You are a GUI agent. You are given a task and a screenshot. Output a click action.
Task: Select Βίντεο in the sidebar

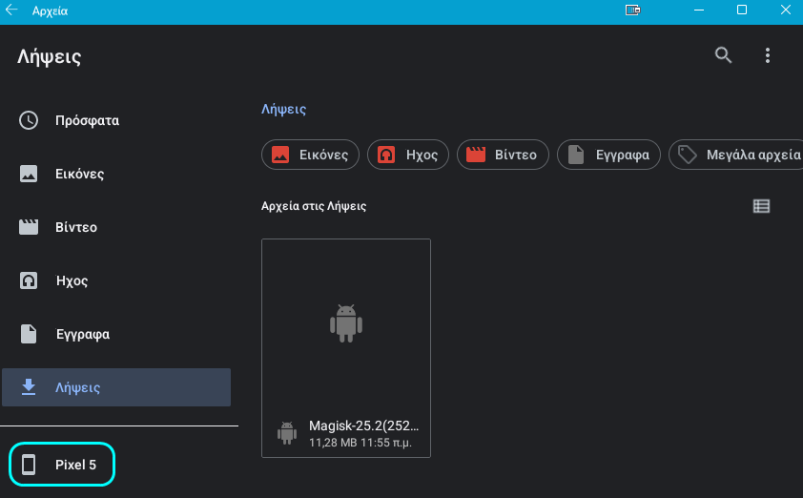(x=116, y=227)
